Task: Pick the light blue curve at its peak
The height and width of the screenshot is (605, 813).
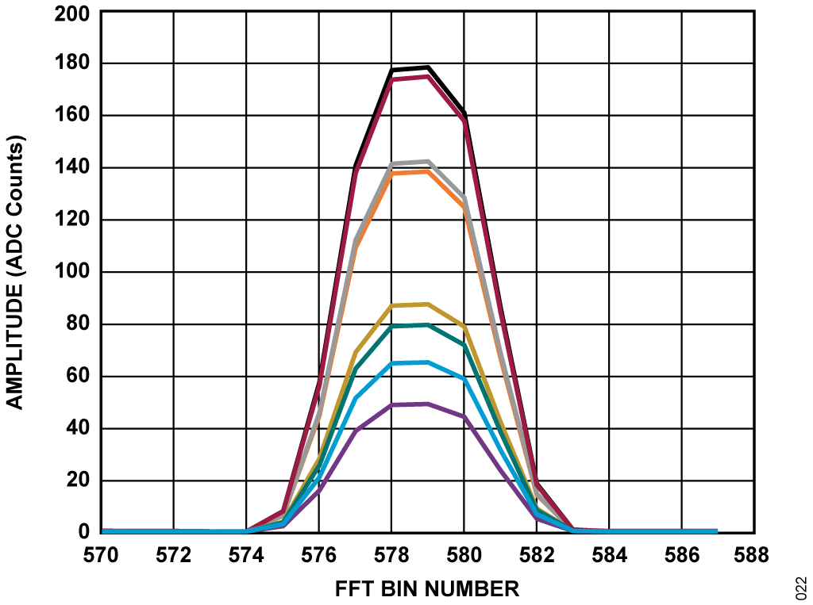Action: coord(428,362)
